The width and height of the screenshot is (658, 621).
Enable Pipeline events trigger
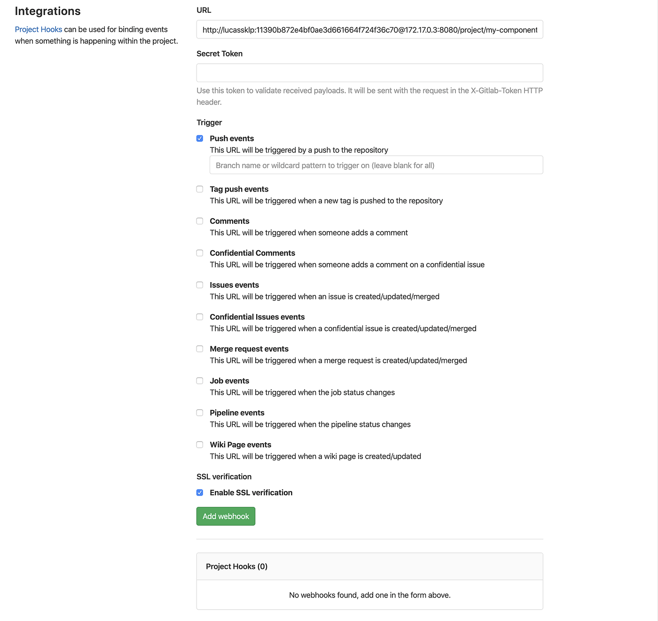200,413
